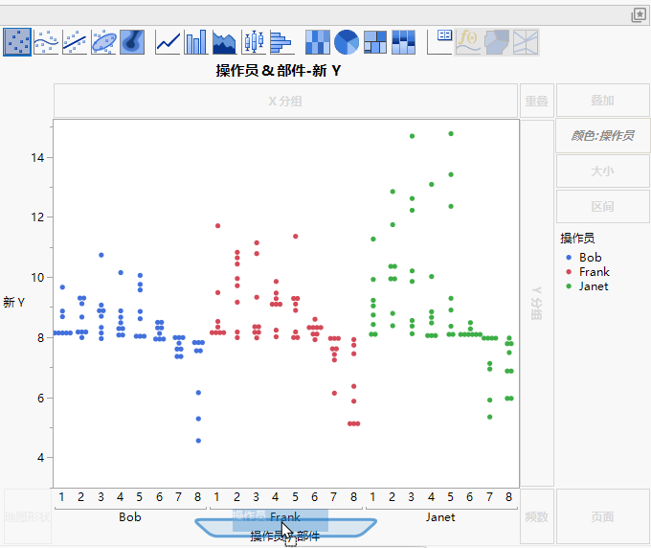Click the Frank legend label
This screenshot has width=651, height=548.
(595, 272)
